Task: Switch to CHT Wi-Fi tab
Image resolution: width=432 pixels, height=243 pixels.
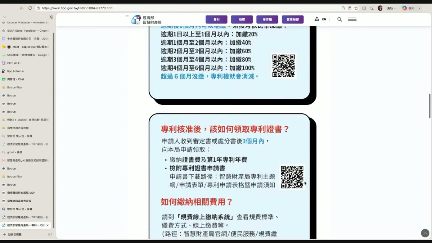Action: pos(26,63)
